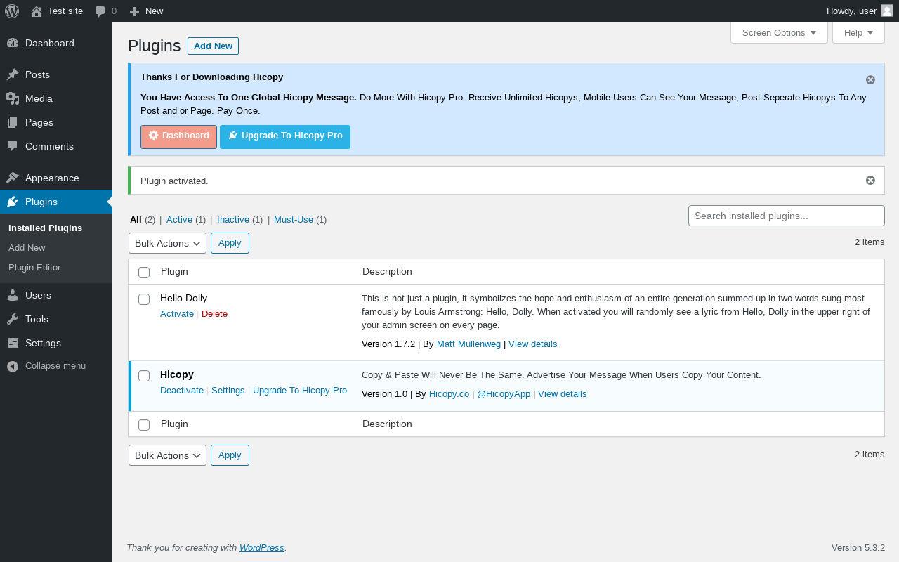Image resolution: width=899 pixels, height=562 pixels.
Task: Dismiss the Hicopy notice with X icon
Action: point(870,79)
